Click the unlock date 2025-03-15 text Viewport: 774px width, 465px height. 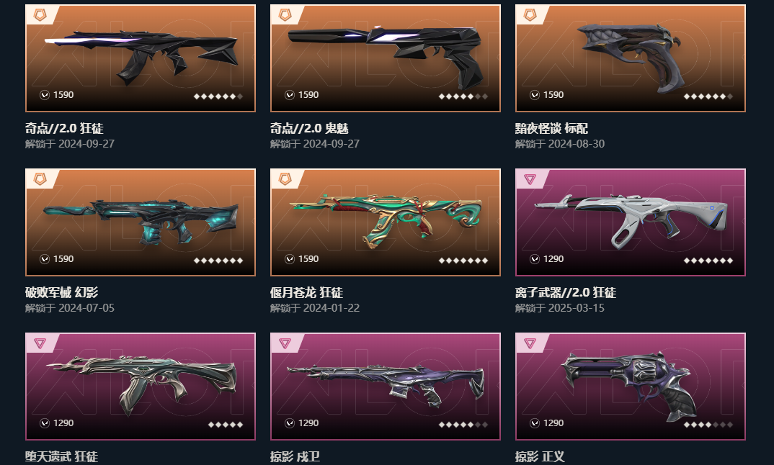(576, 308)
